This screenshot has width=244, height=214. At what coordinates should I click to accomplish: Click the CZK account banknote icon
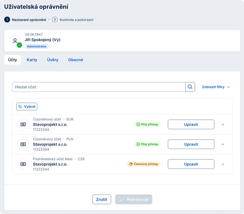click(23, 164)
